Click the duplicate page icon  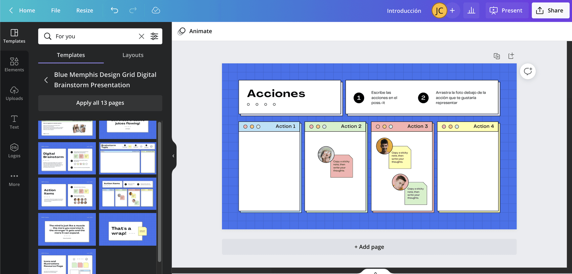tap(497, 56)
